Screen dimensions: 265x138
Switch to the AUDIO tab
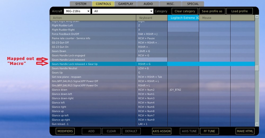pos(148,4)
